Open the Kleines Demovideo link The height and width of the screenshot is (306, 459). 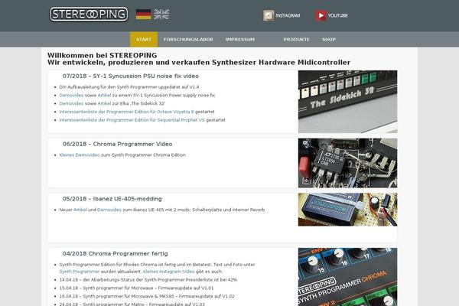click(80, 155)
